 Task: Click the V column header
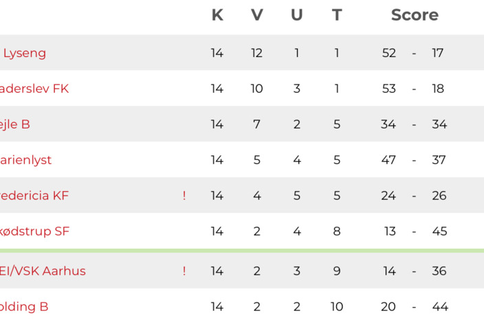[x=257, y=15]
